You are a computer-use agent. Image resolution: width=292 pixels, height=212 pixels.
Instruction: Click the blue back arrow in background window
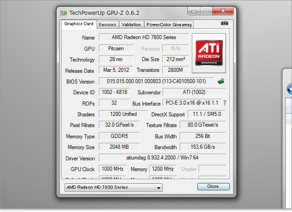pos(289,89)
